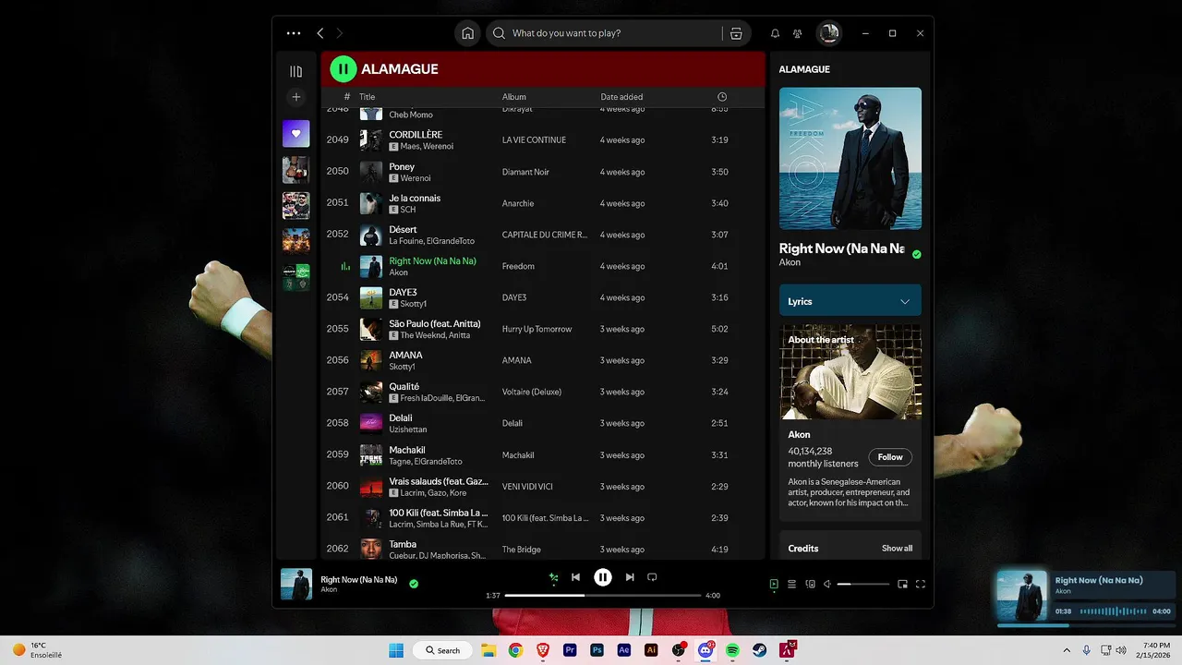Open Steam from the taskbar

click(759, 650)
